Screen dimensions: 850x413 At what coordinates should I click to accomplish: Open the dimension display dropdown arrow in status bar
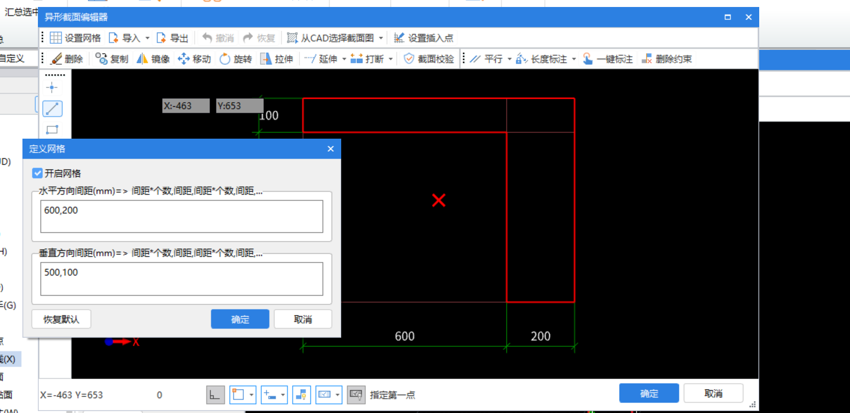click(x=338, y=395)
